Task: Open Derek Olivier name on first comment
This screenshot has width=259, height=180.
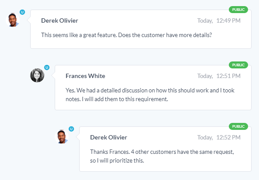Action: pyautogui.click(x=59, y=21)
